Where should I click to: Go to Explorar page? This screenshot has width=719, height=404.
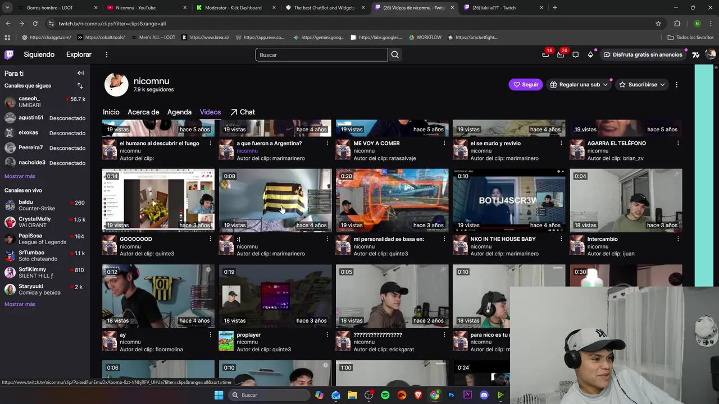pos(79,54)
